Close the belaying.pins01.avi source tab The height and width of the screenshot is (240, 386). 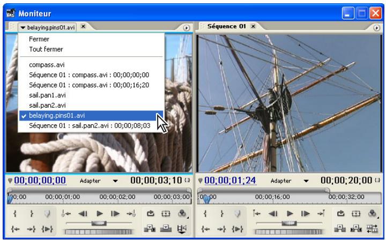tap(83, 26)
